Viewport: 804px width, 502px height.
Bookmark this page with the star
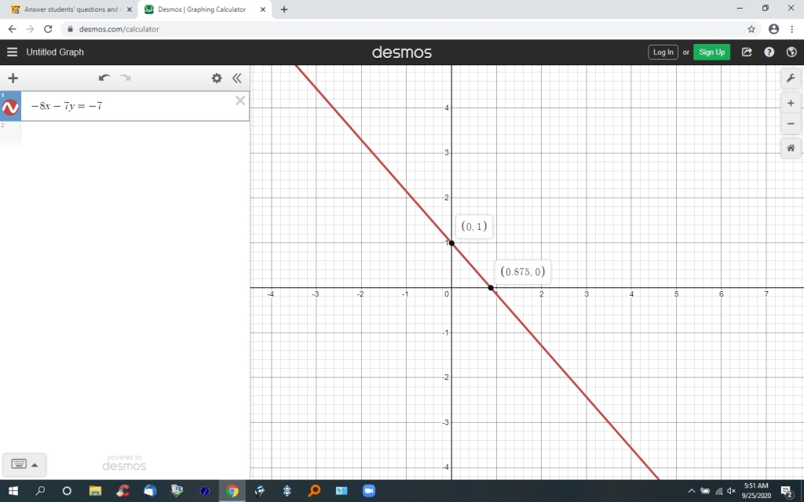[x=751, y=29]
